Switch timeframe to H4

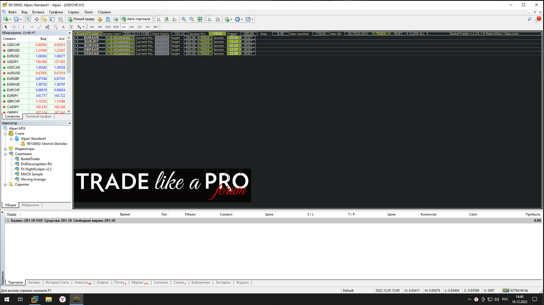point(132,27)
